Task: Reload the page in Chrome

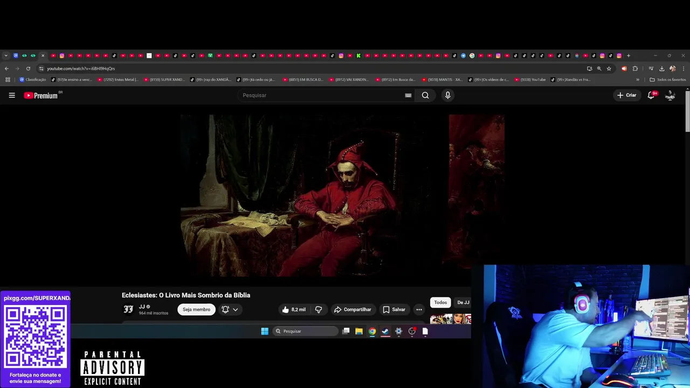Action: (28, 68)
